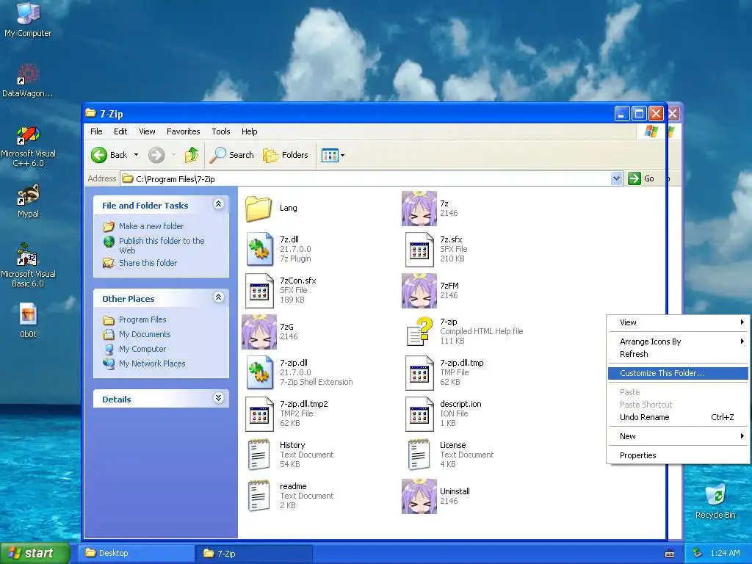Click Share this folder link
The height and width of the screenshot is (564, 752).
(x=148, y=263)
